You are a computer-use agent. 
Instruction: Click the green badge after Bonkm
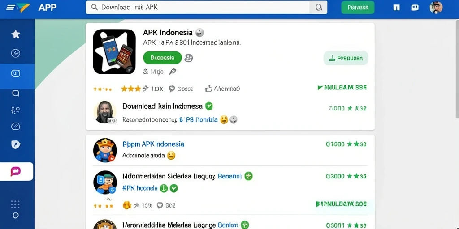[x=245, y=225]
